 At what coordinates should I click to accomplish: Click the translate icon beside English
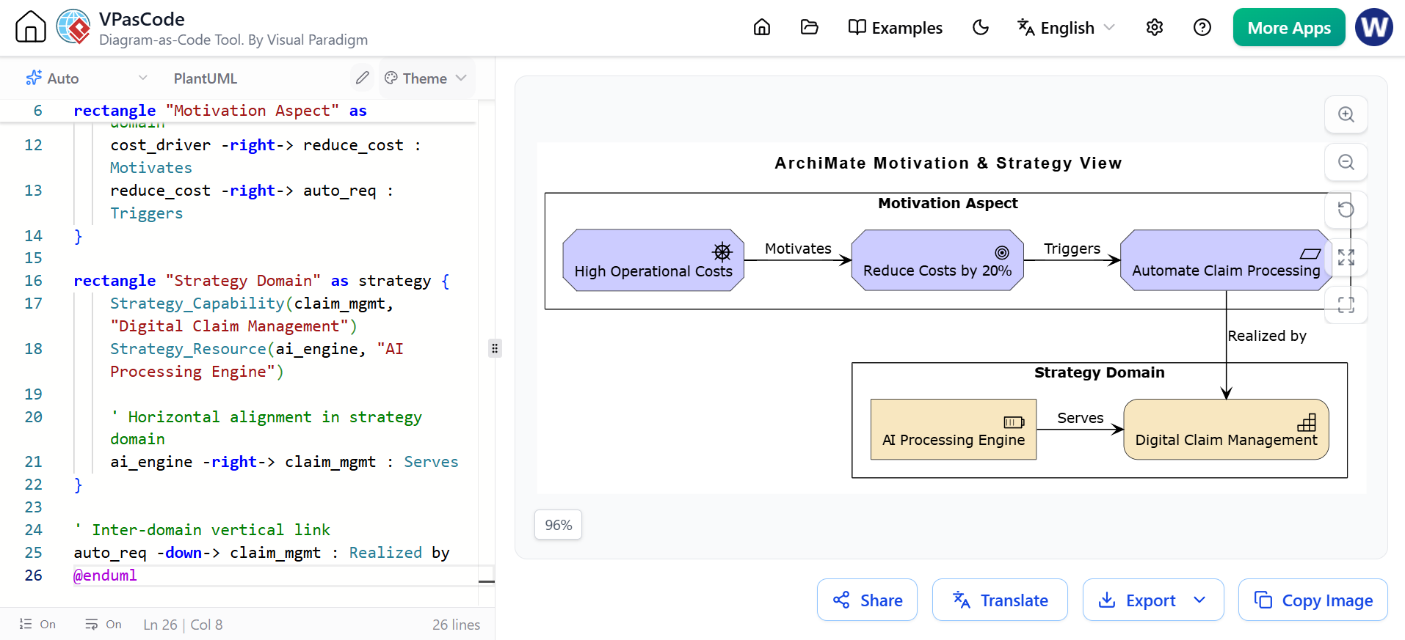coord(1025,27)
